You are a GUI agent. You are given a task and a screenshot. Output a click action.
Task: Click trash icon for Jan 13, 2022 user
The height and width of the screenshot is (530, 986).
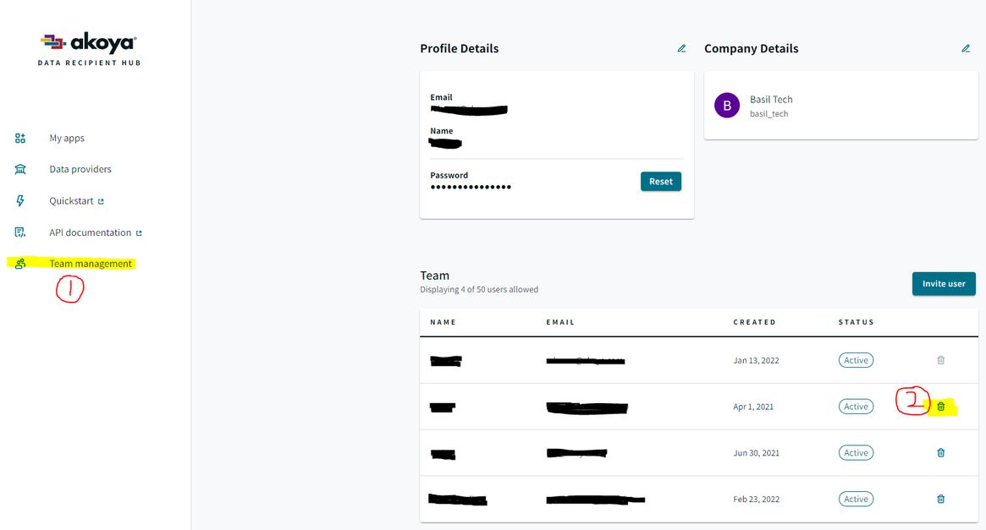pos(940,360)
